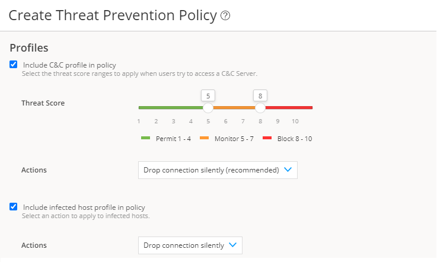Open the C&C 'Drop connection silently (recommended)' dropdown
The image size is (437, 262).
pyautogui.click(x=218, y=170)
